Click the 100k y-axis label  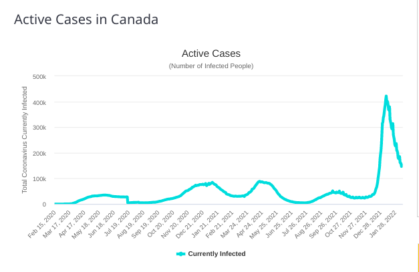39,178
